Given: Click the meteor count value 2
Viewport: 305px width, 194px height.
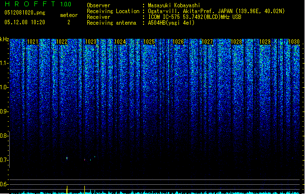Looking at the screenshot, I should (69, 22).
